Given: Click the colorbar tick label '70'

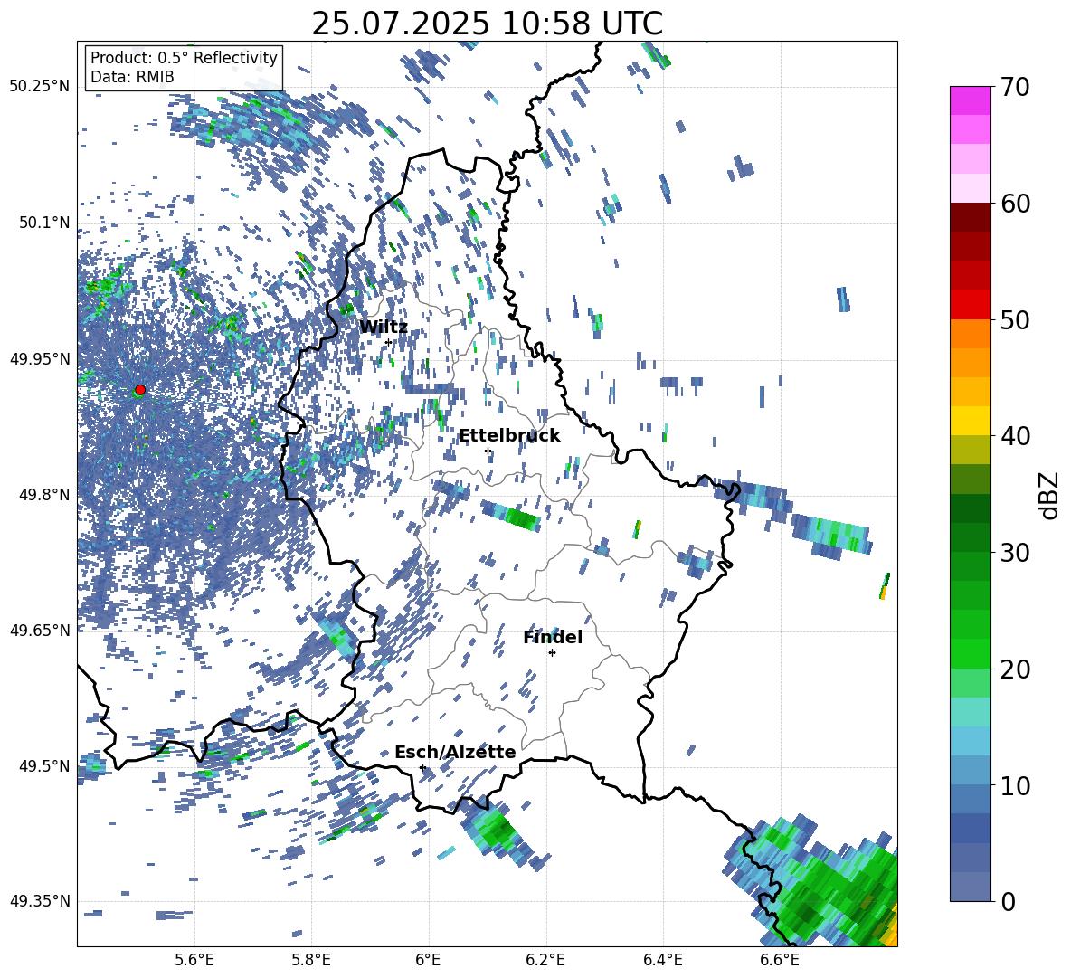Looking at the screenshot, I should click(1014, 87).
